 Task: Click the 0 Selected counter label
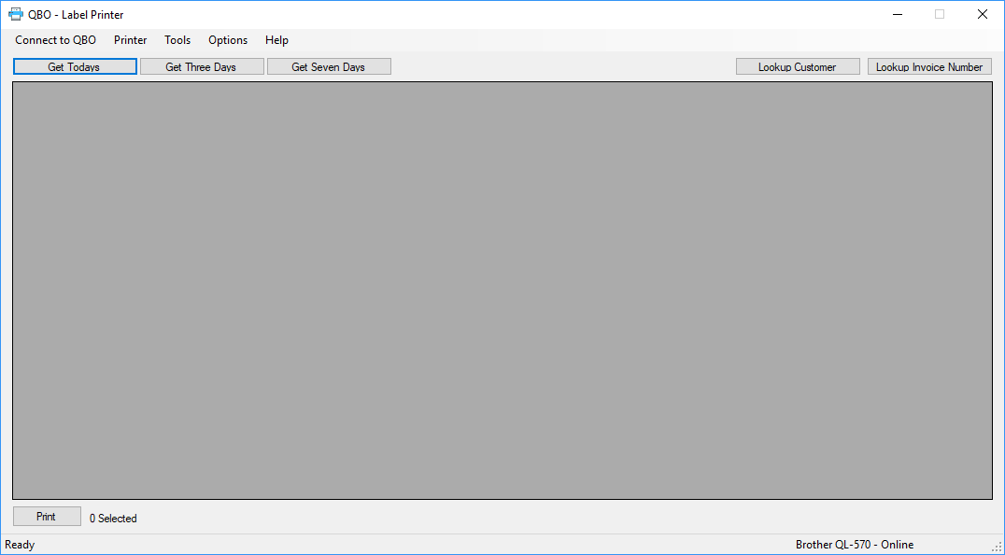click(x=112, y=518)
